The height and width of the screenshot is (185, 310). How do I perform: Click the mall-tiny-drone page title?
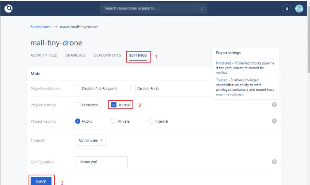tap(56, 43)
